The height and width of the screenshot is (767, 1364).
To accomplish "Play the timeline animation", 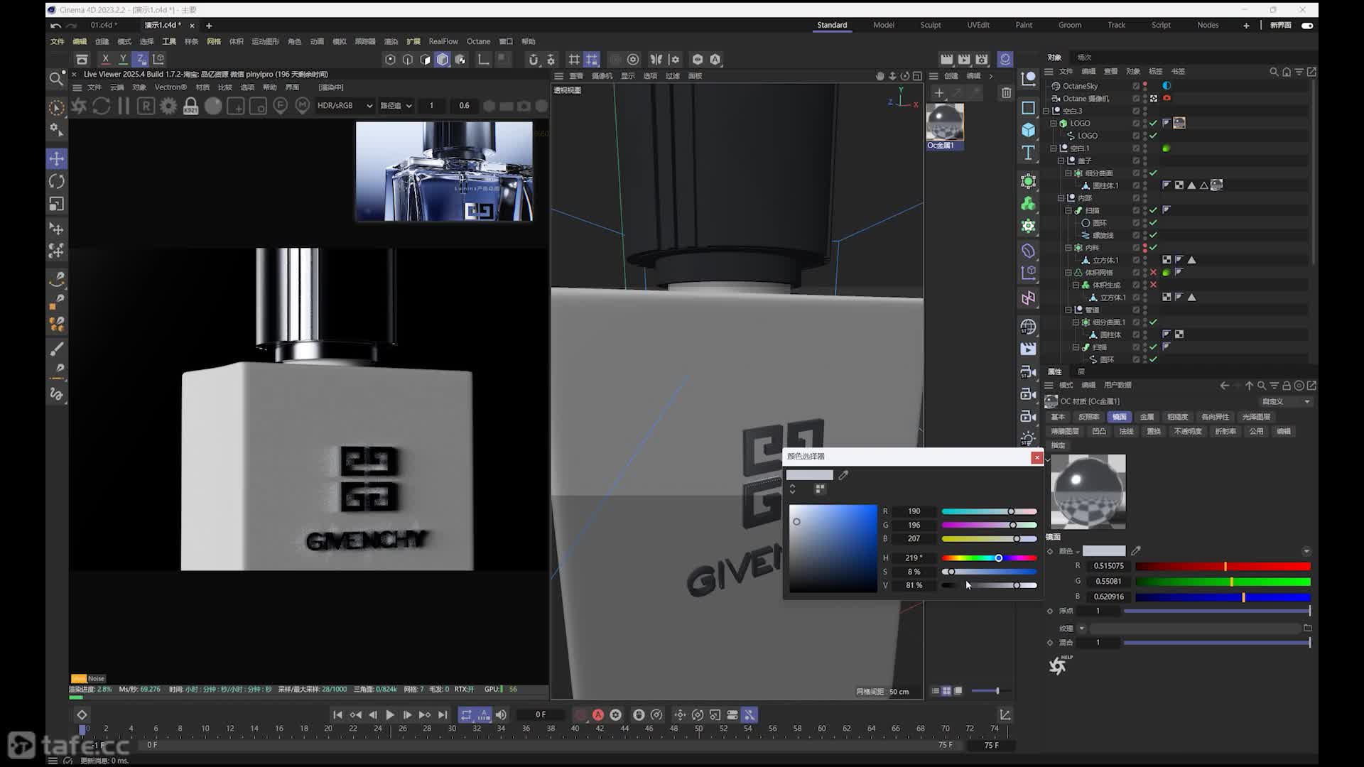I will 390,715.
